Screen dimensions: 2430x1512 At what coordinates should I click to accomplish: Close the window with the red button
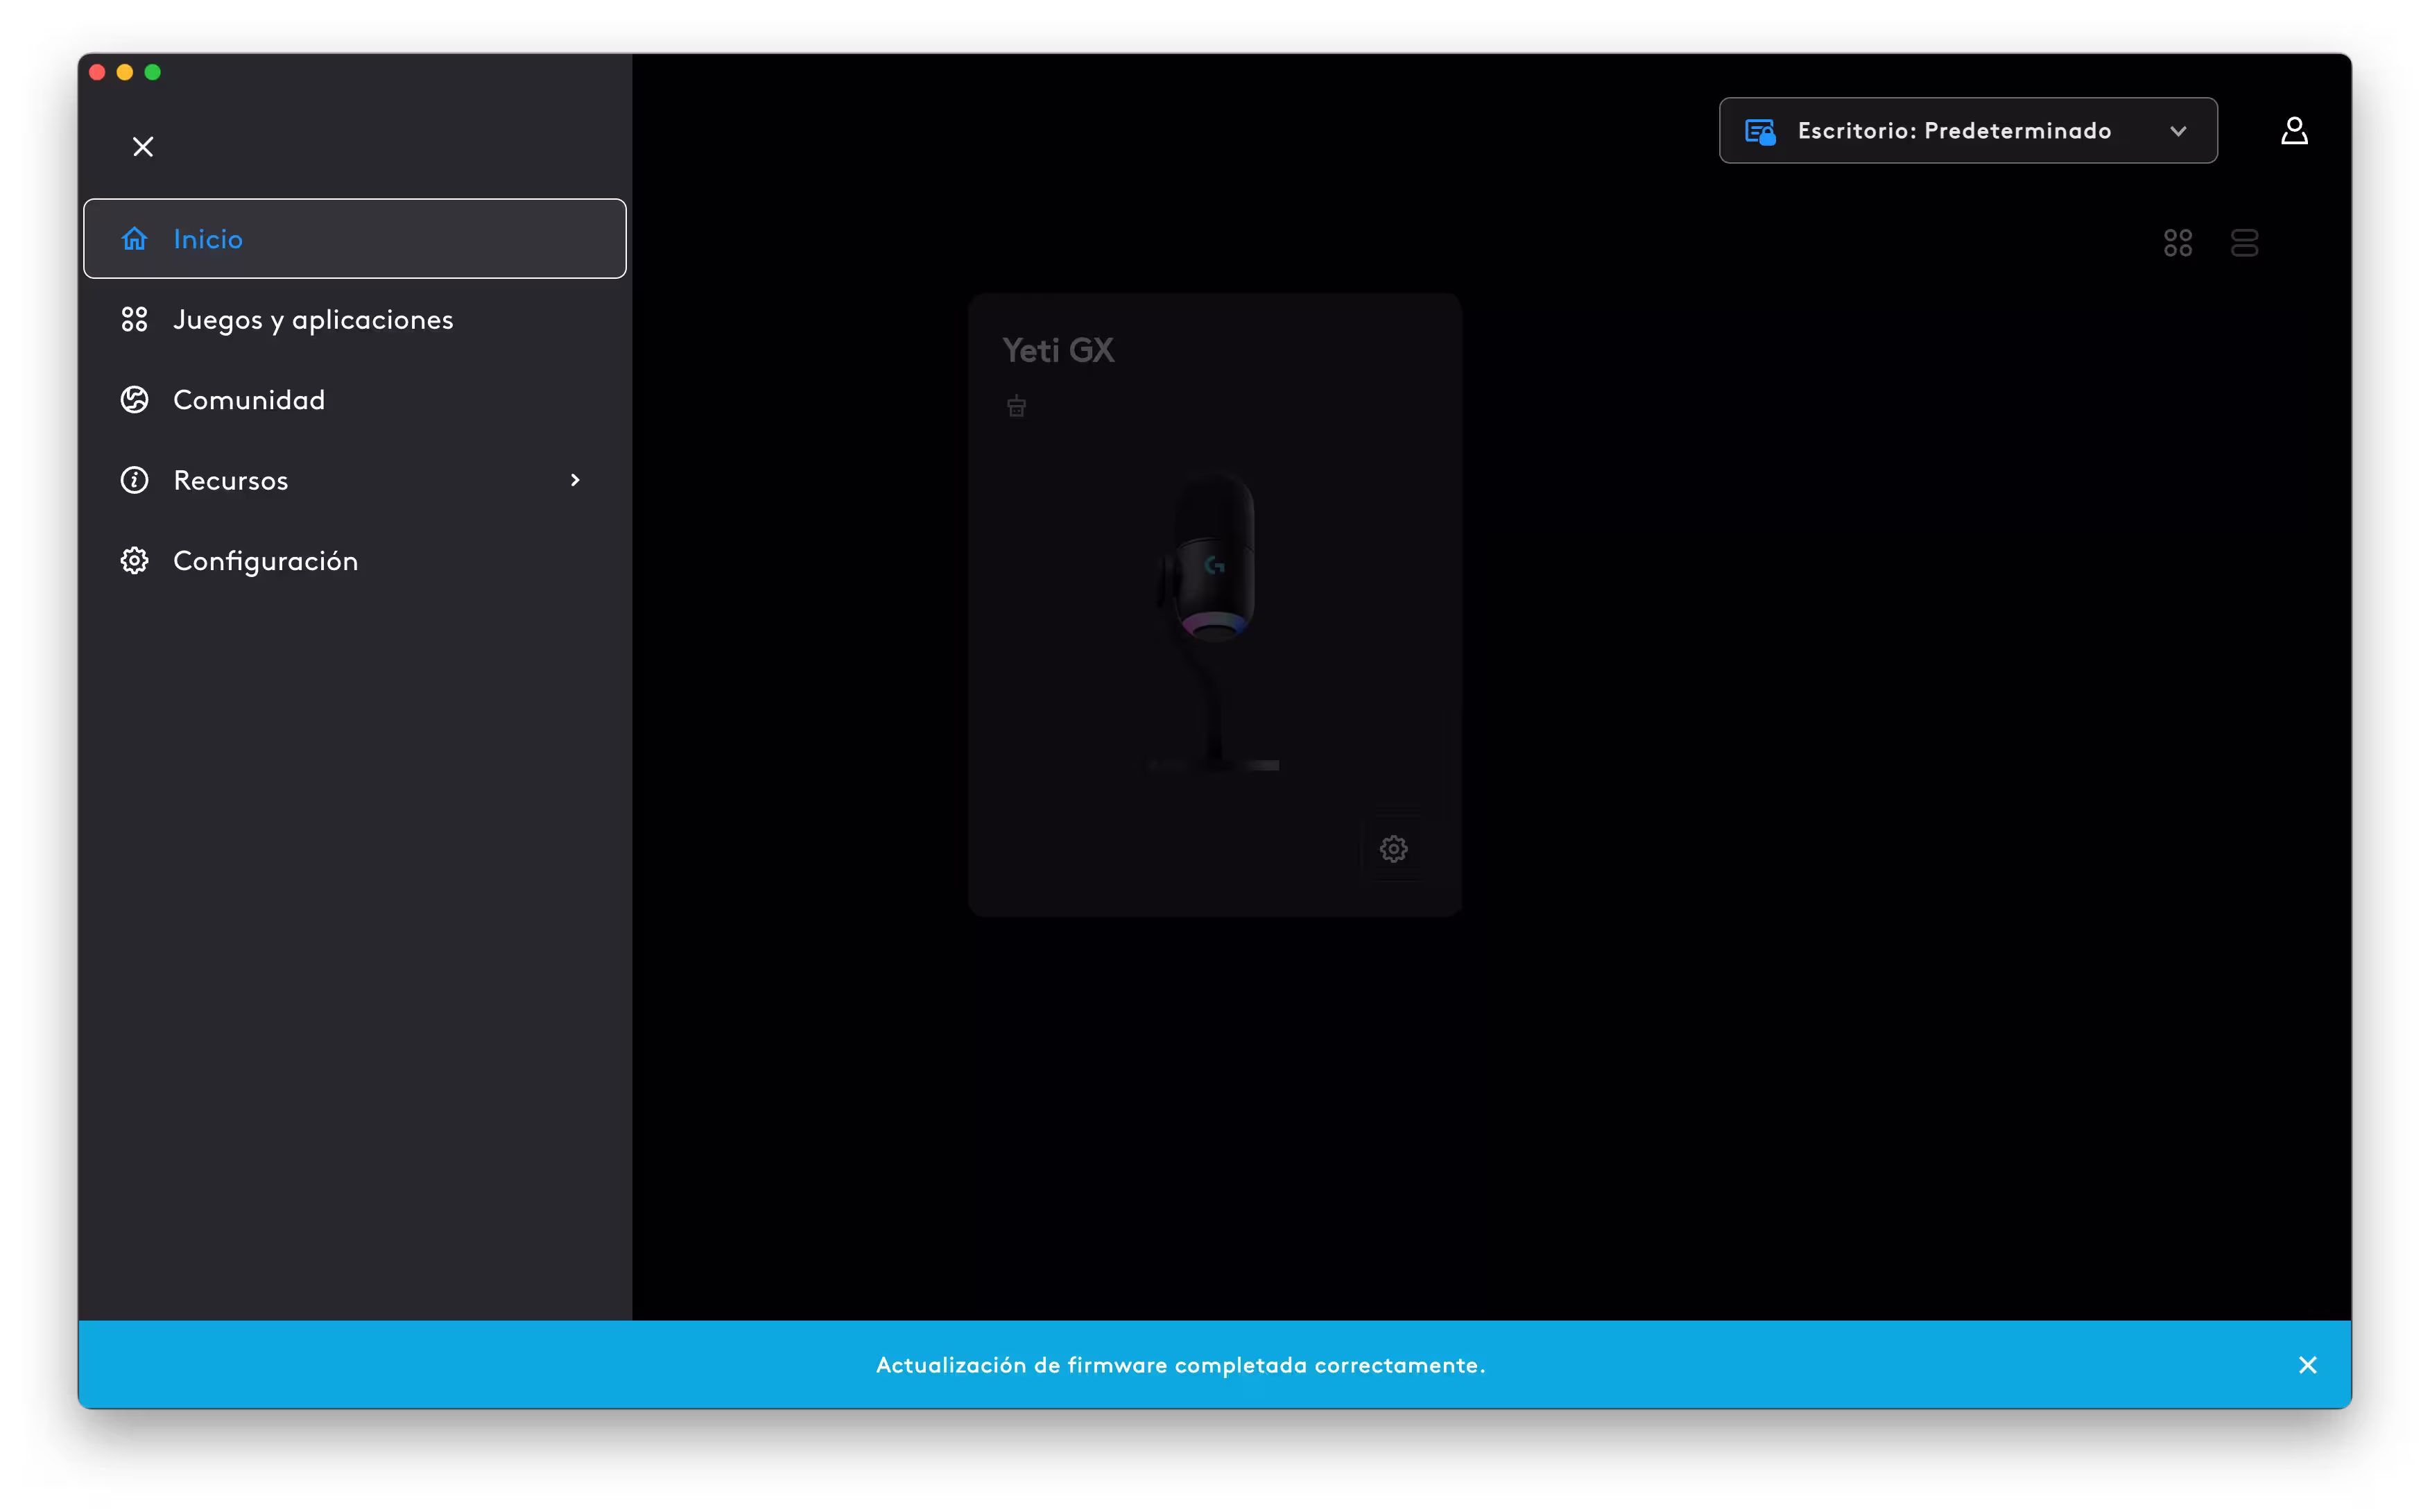[x=97, y=72]
